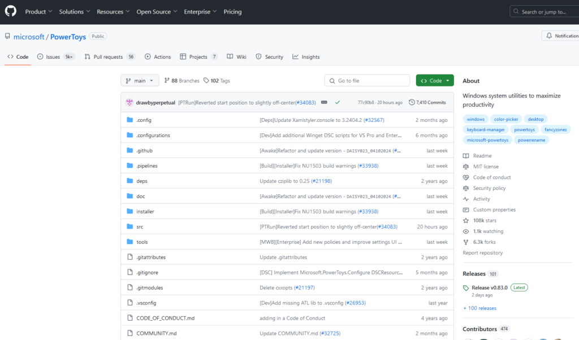
Task: Open the Solutions dropdown menu
Action: tap(75, 12)
